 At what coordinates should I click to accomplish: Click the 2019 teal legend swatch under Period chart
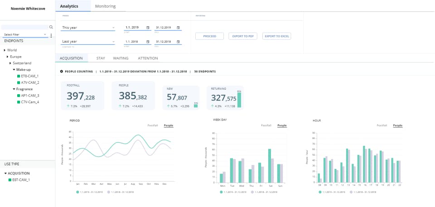(x=77, y=192)
